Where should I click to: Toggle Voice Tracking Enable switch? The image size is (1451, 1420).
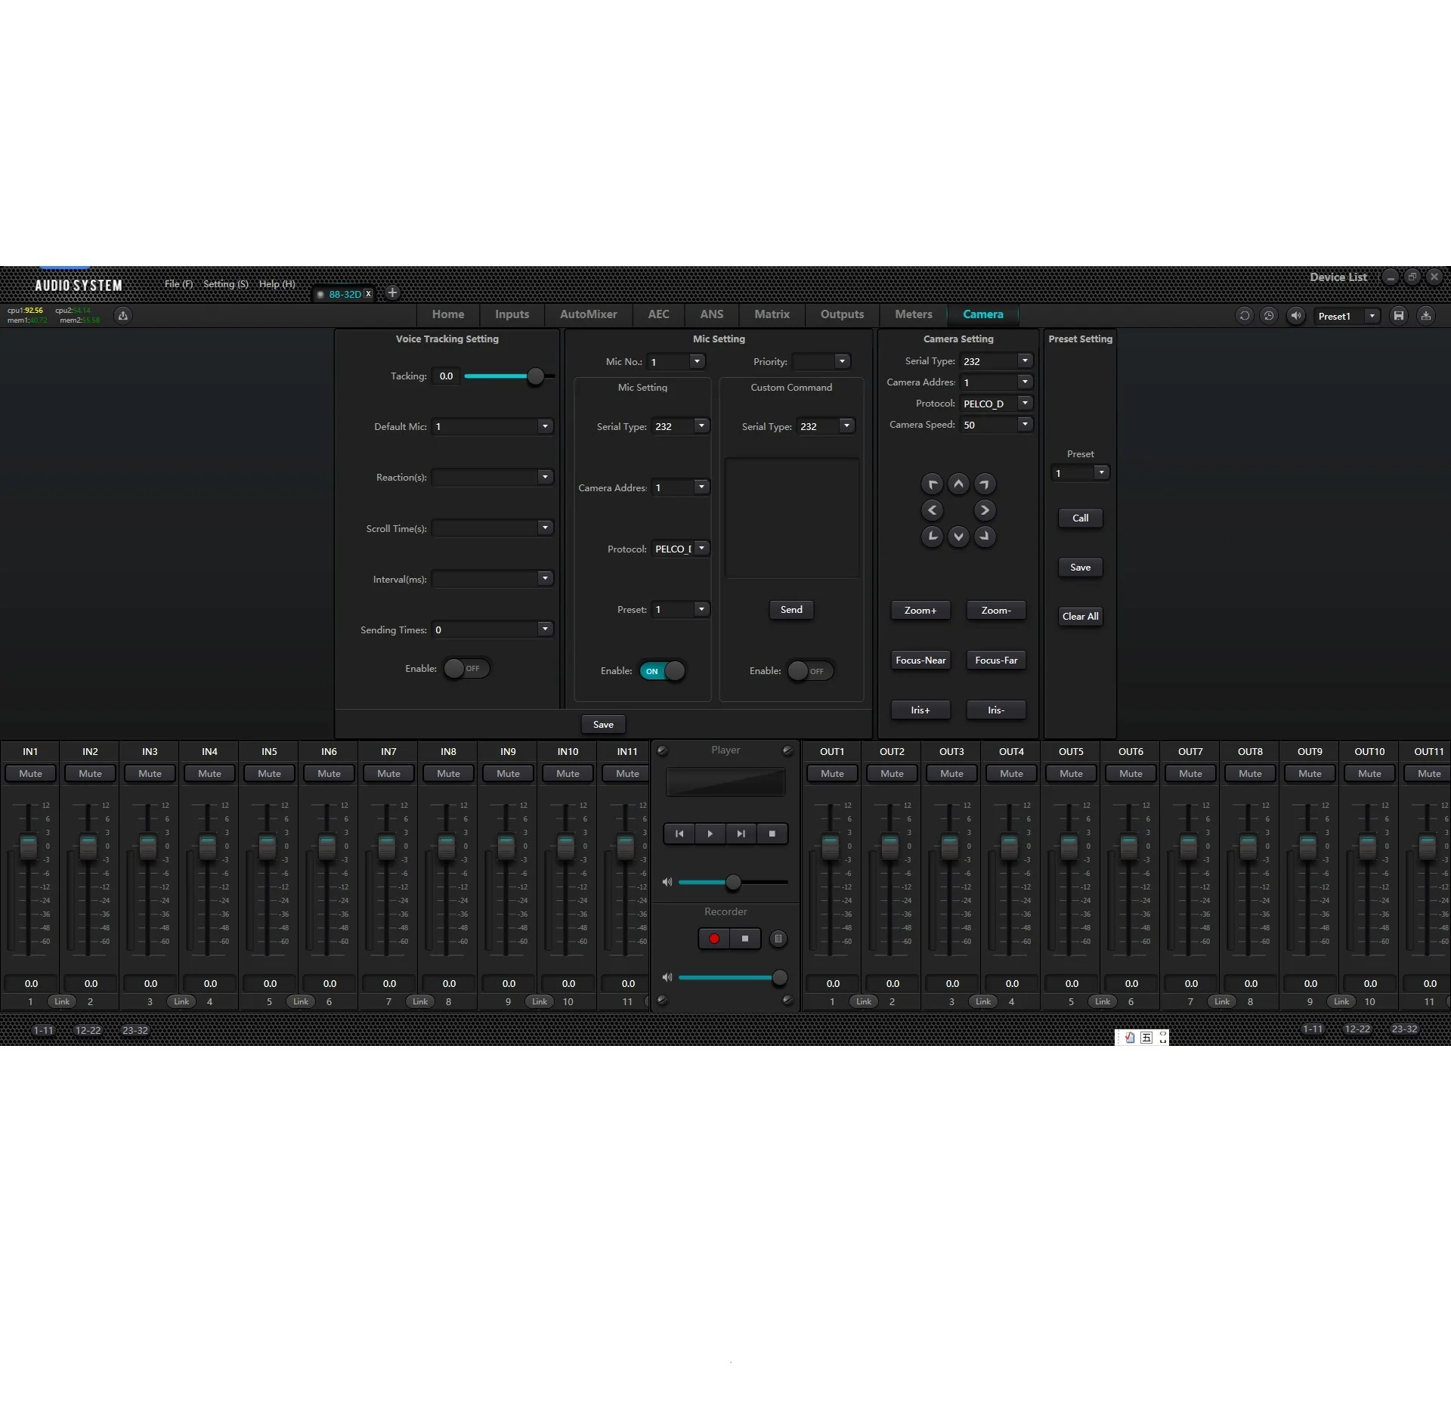tap(466, 669)
